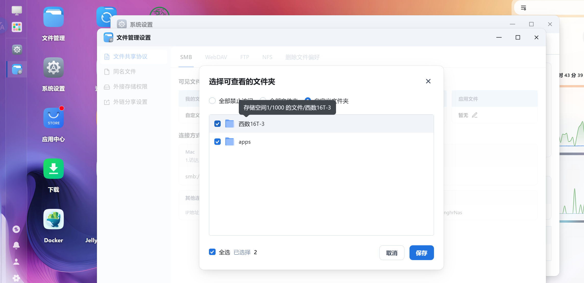
Task: Click the notification bell in sidebar
Action: click(x=16, y=245)
